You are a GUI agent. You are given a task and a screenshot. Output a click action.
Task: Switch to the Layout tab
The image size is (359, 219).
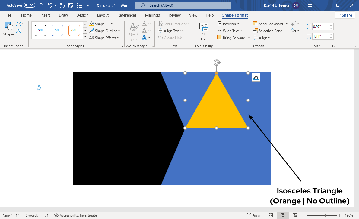tap(103, 15)
